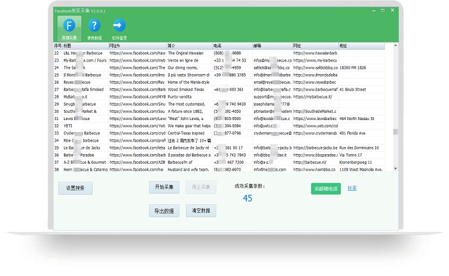Viewport: 449px width, 276px height.
Task: Select the '18300 FM 1826' address cell
Action: 362,68
